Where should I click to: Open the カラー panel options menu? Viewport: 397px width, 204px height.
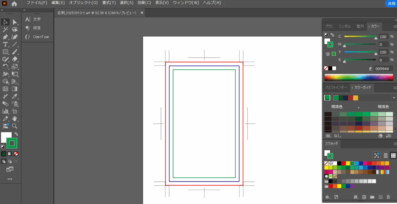coord(394,26)
